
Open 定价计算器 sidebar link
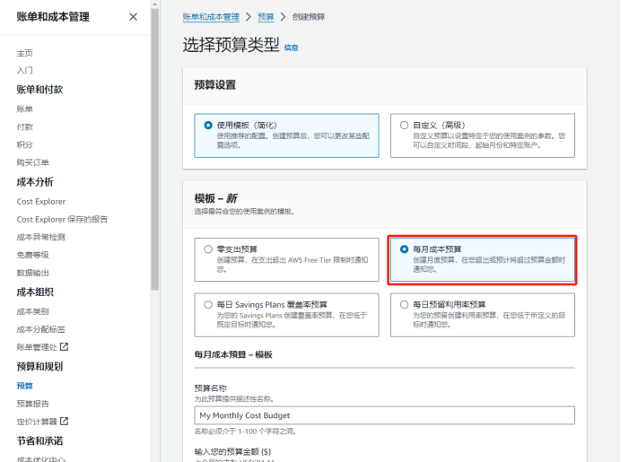point(37,422)
